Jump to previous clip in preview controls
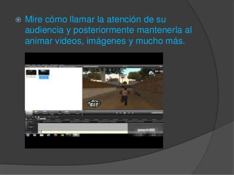The height and width of the screenshot is (175, 234). point(117,113)
